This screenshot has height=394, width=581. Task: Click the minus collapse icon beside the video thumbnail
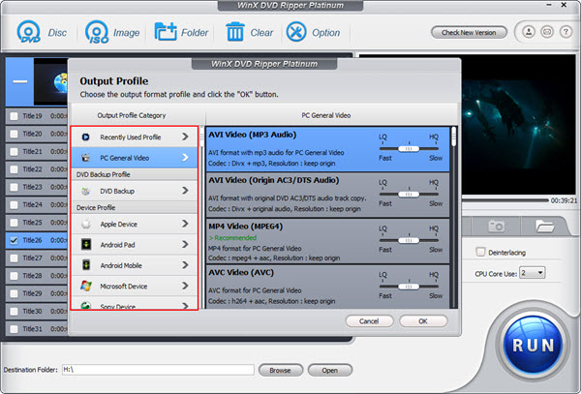pyautogui.click(x=20, y=81)
